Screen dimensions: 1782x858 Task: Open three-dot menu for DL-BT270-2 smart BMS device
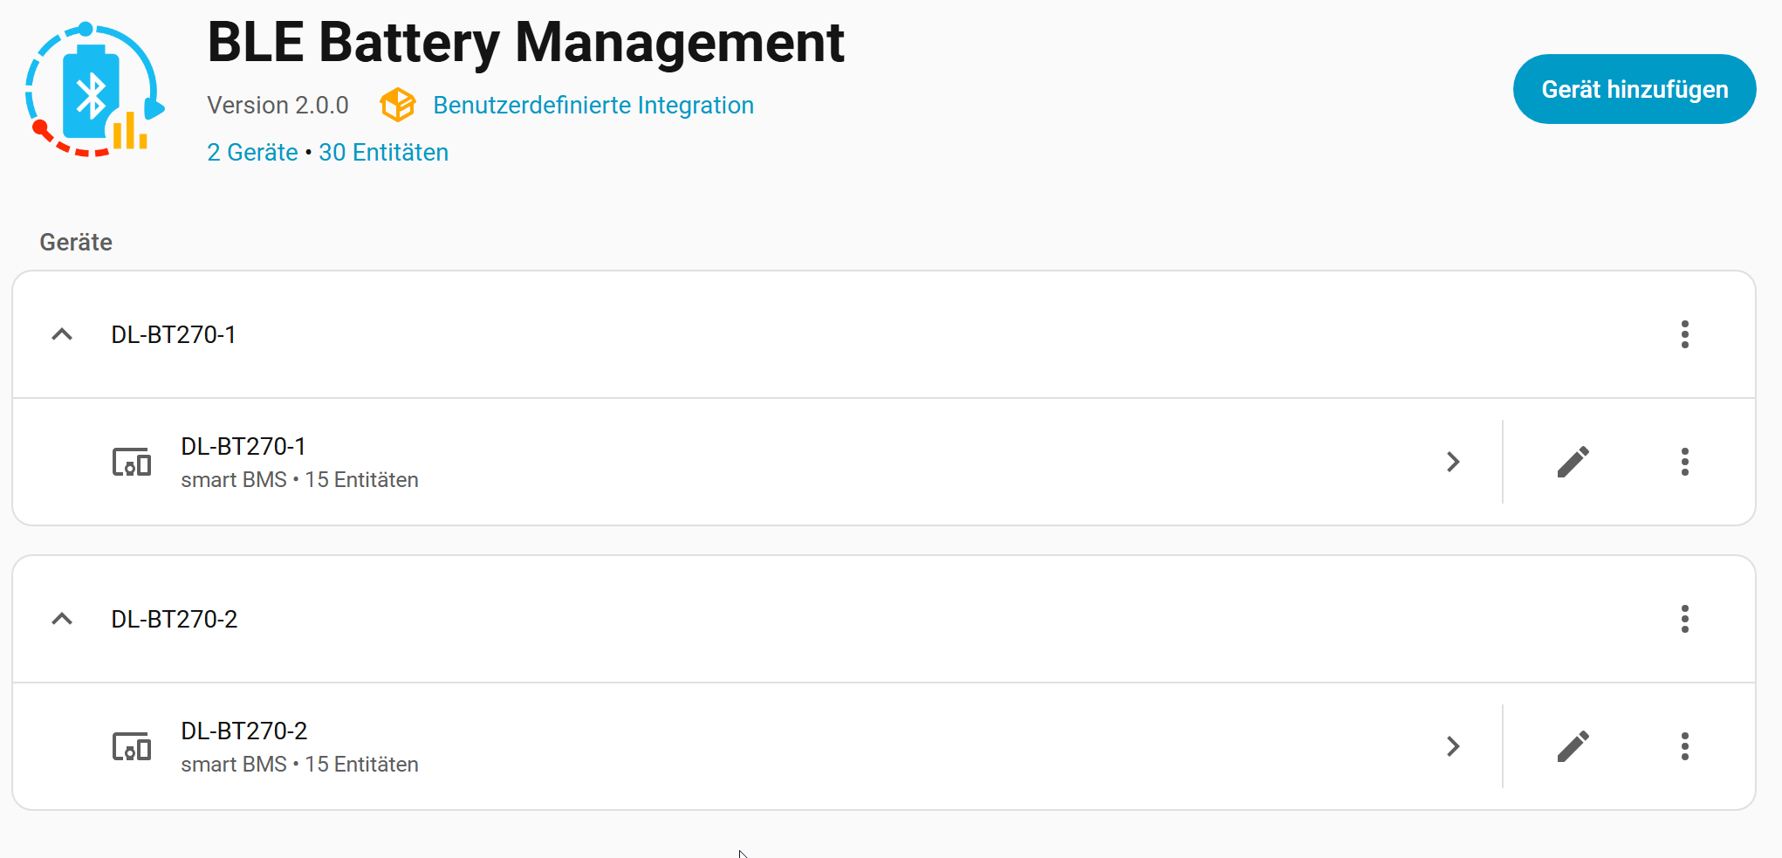(x=1684, y=746)
